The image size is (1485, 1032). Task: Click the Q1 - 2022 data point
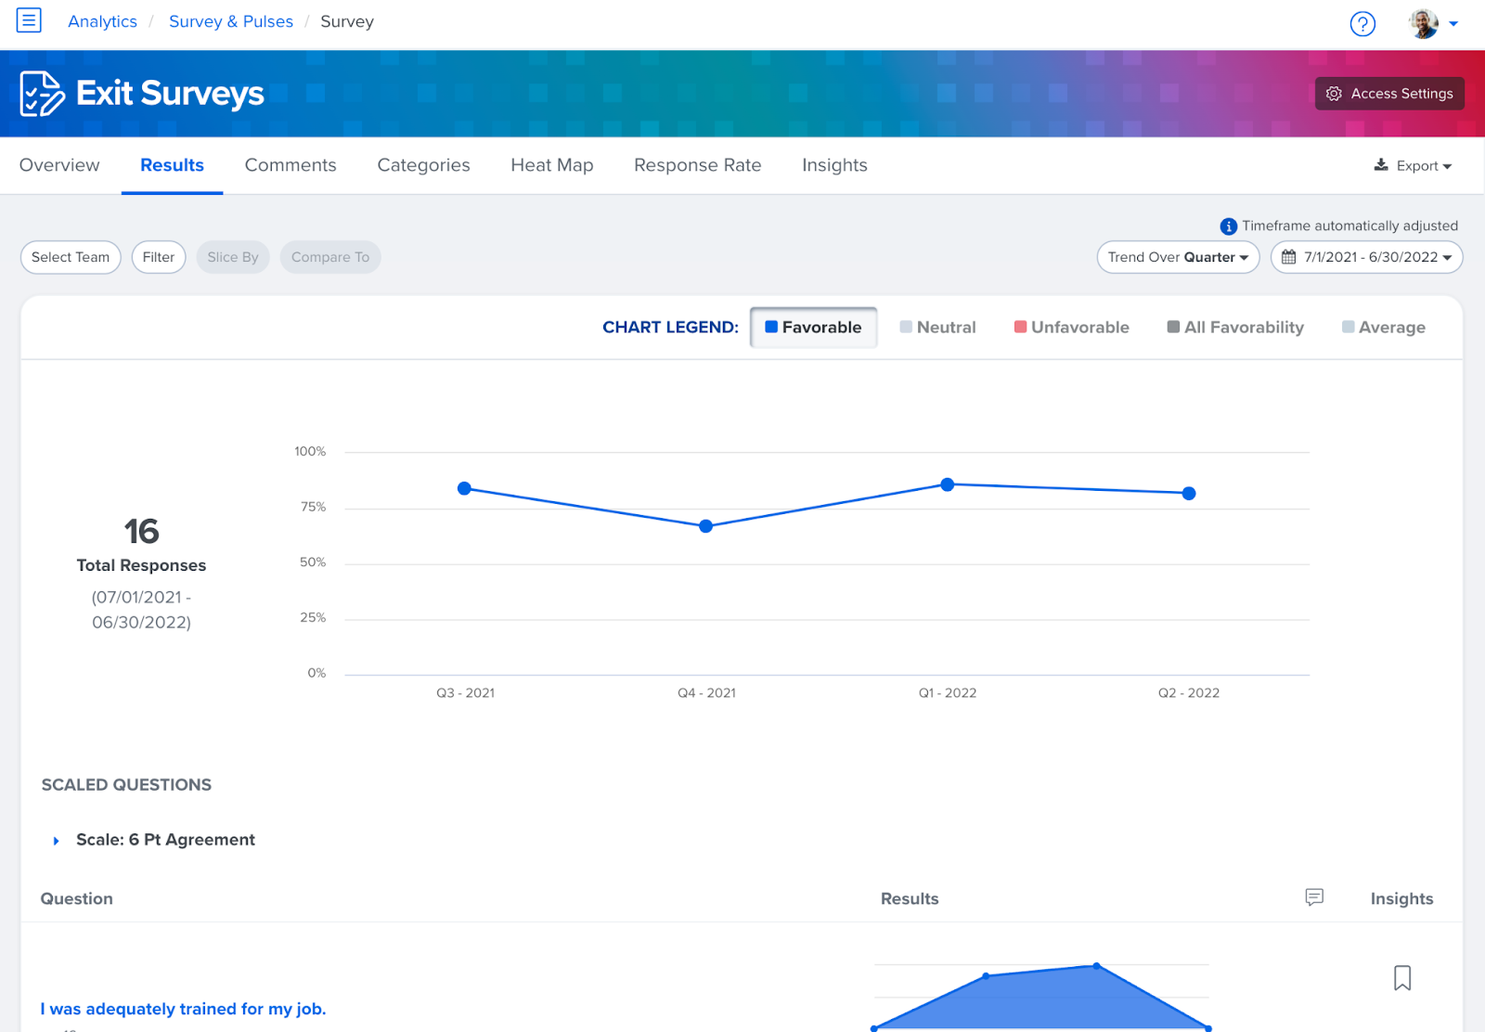coord(948,484)
